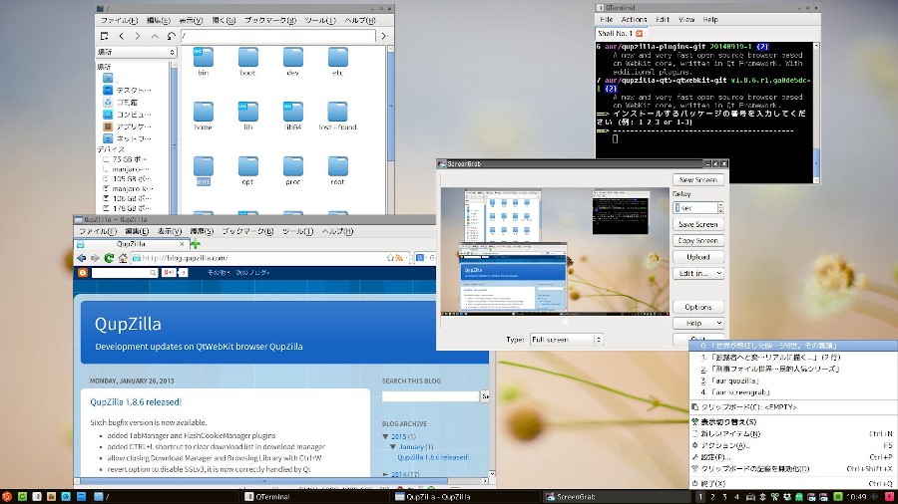Open scissors clipboard tray icon
Screen dimensions: 898x504
tap(774, 497)
